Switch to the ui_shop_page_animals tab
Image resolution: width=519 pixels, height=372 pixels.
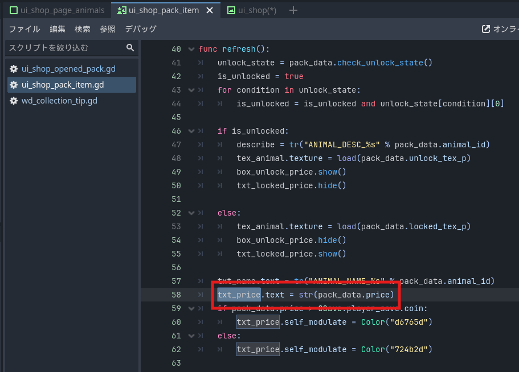[58, 10]
